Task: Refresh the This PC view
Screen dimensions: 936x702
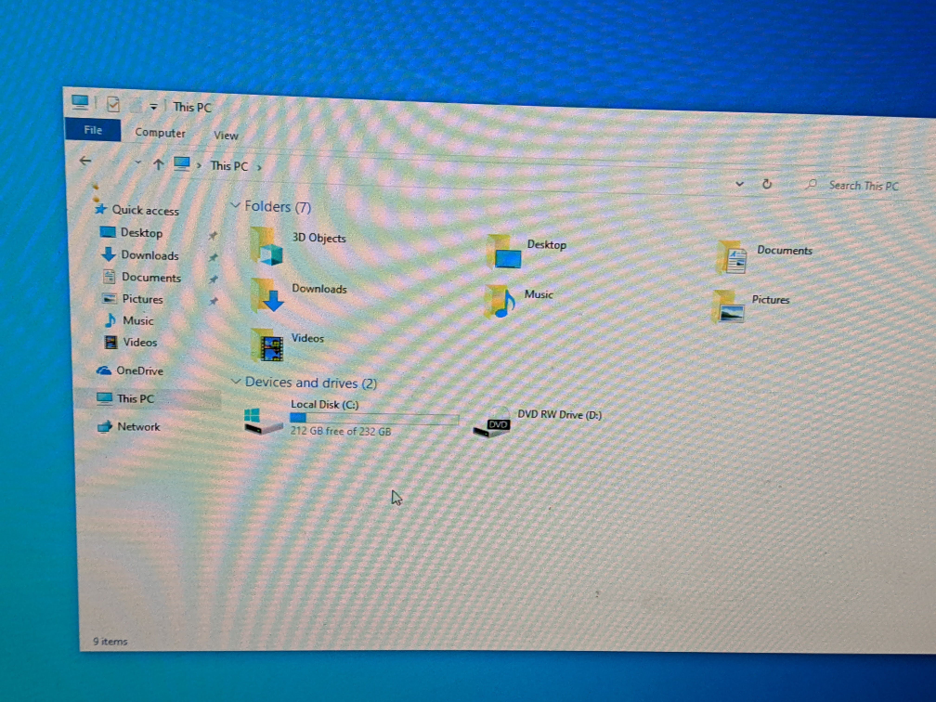Action: click(x=767, y=184)
